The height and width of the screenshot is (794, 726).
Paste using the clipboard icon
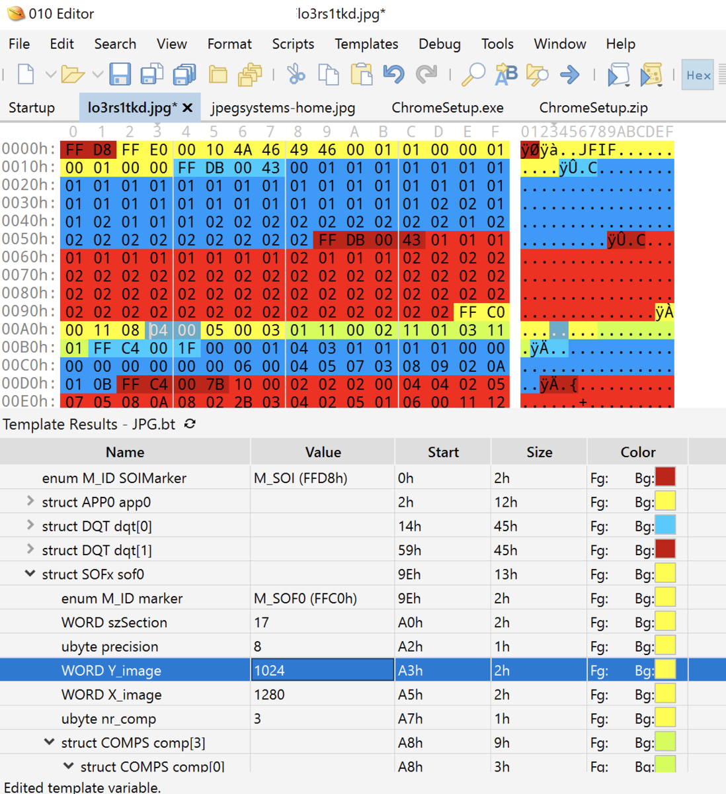point(361,74)
